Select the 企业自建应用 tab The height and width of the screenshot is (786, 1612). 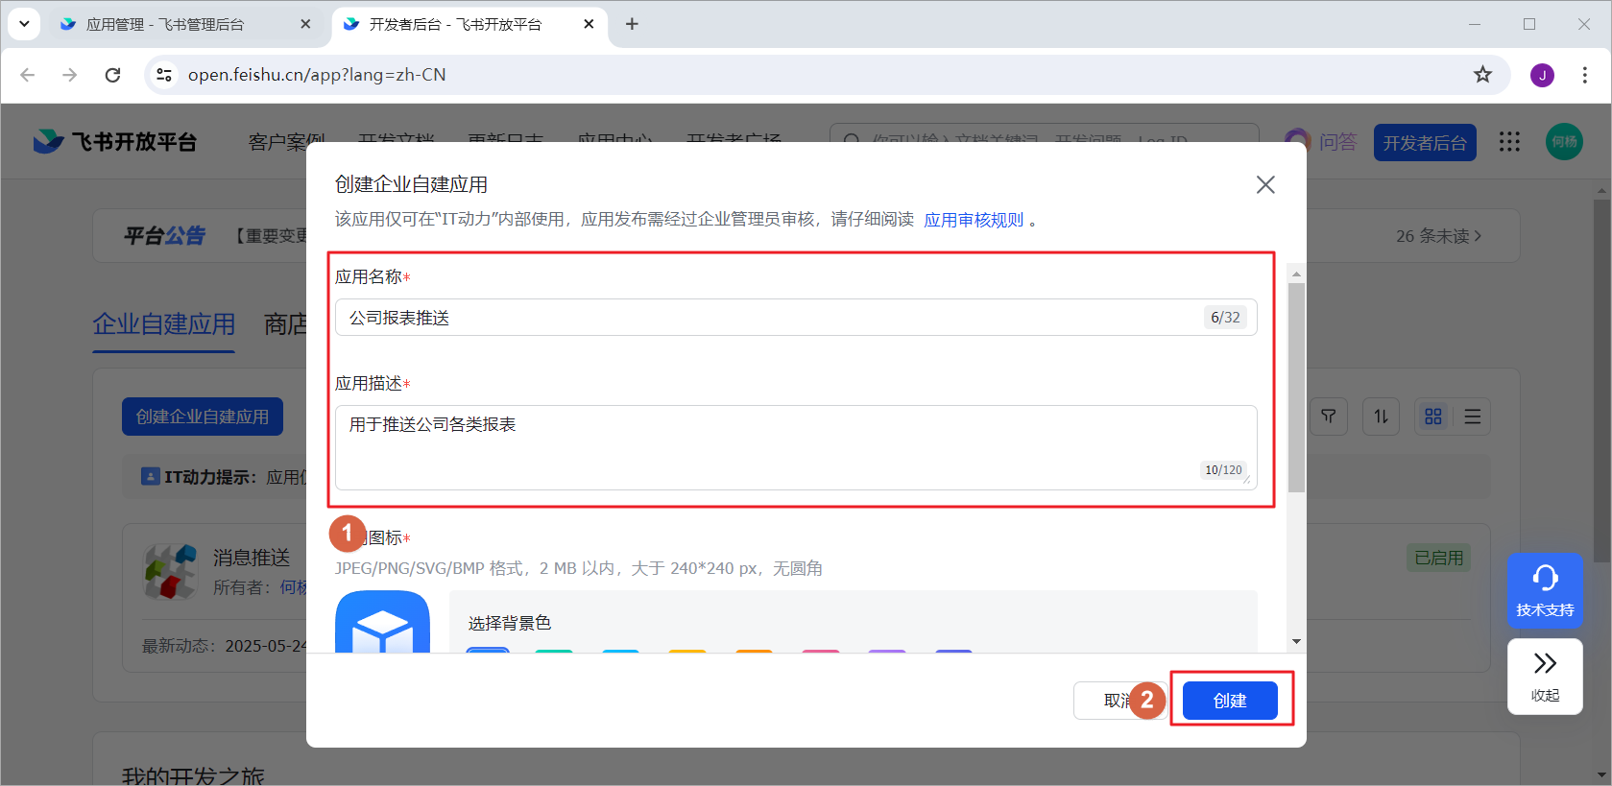164,324
